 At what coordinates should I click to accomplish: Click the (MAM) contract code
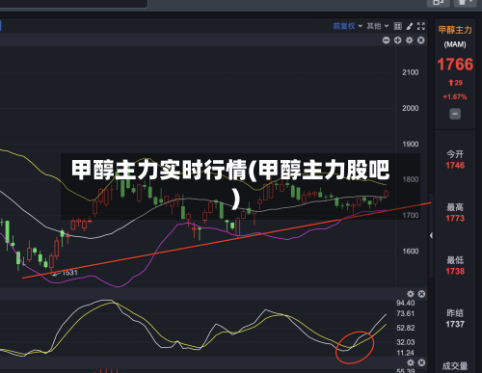(455, 44)
